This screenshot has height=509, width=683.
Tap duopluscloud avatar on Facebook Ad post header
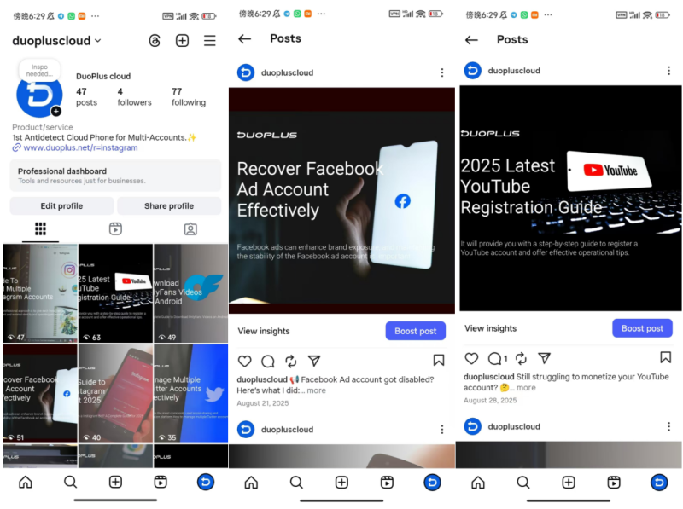tap(246, 72)
